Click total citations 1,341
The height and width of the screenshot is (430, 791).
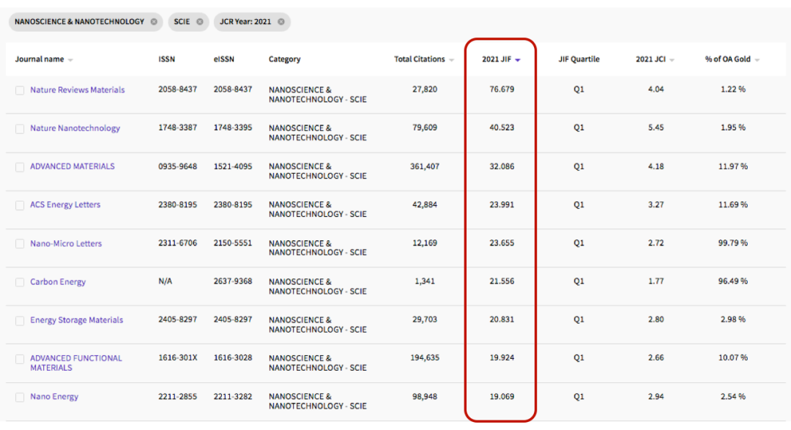pos(425,281)
